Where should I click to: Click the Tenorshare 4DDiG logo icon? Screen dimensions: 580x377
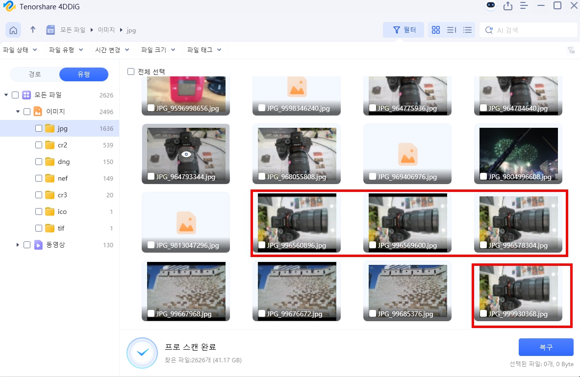pyautogui.click(x=9, y=6)
